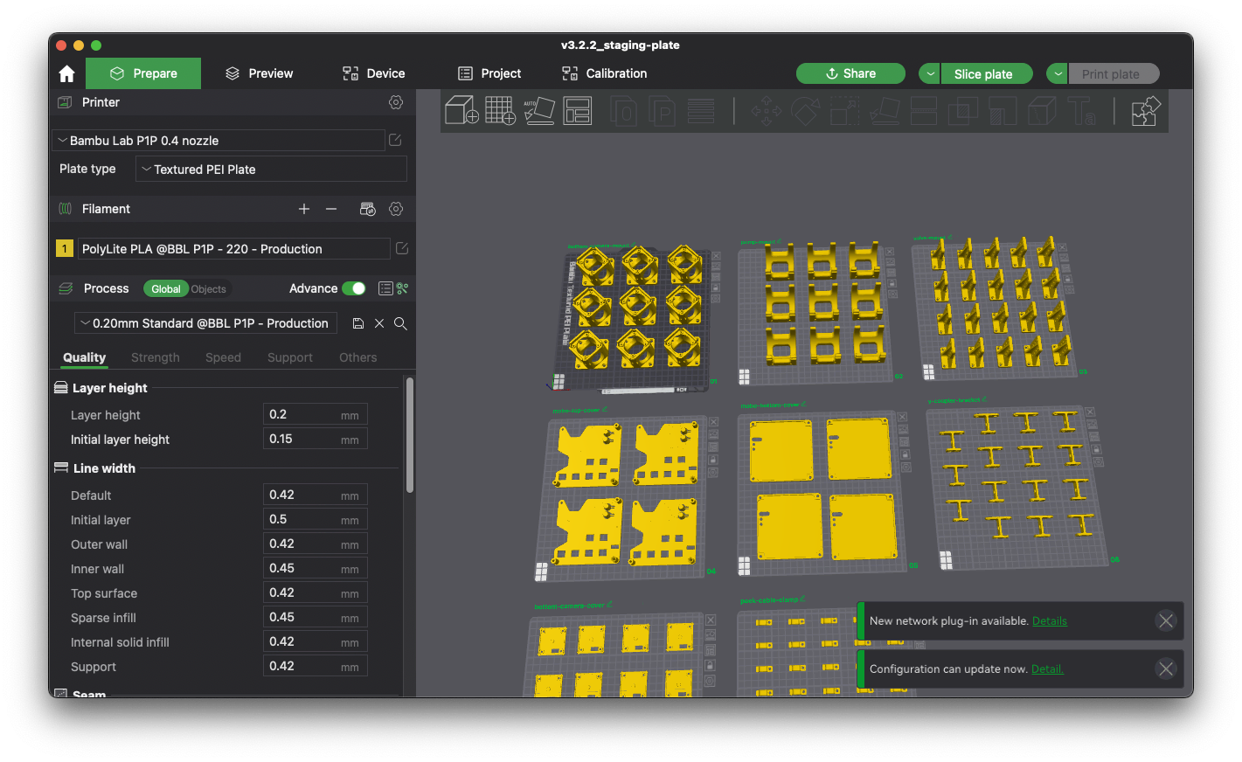The height and width of the screenshot is (762, 1242).
Task: Open the Assembly view puzzle icon
Action: tap(1145, 111)
